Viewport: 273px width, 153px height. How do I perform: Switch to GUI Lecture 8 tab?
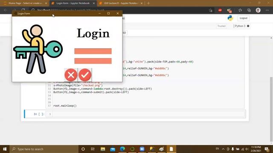[x=121, y=3]
